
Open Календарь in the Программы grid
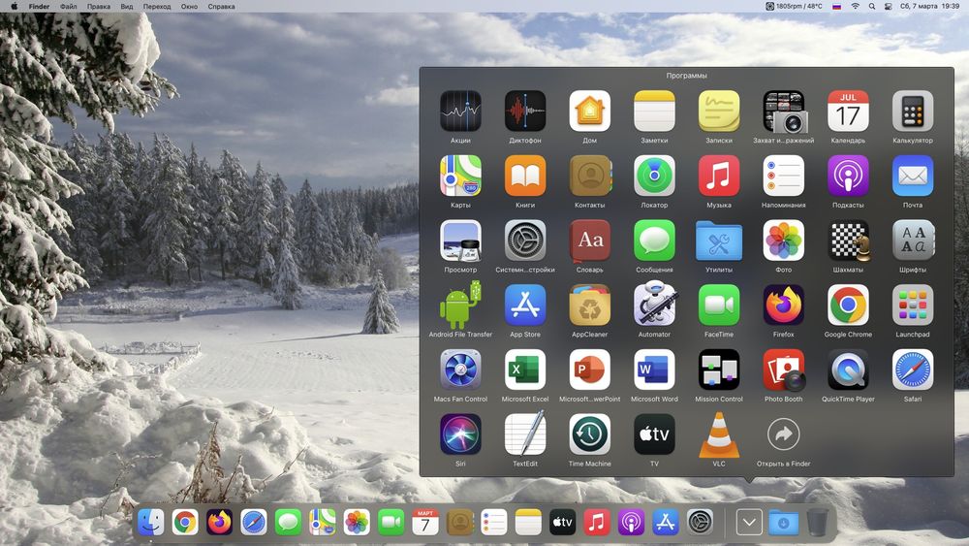848,112
